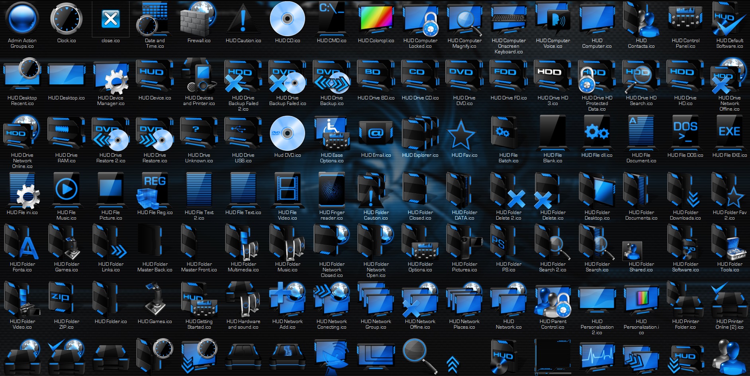Select the close.ico icon in the highlighted cell
This screenshot has height=376, width=750.
110,18
